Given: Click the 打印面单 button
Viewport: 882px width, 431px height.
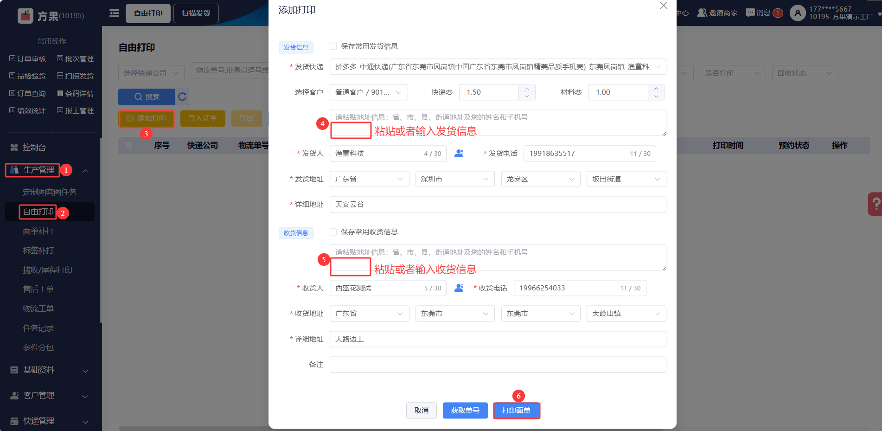Looking at the screenshot, I should tap(516, 411).
